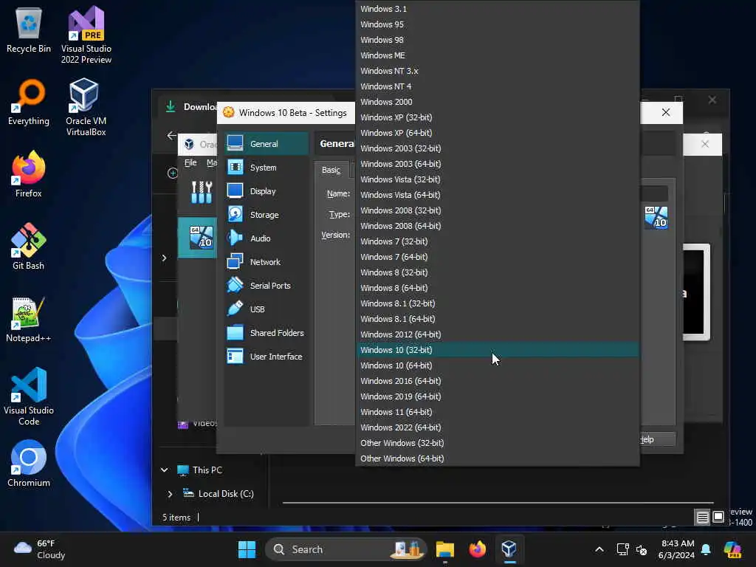Choose Windows 3.1 from version list
Screen dimensions: 756x567
(x=498, y=9)
